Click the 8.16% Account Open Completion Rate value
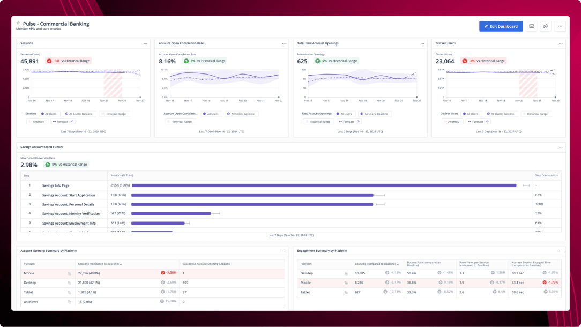 [166, 61]
